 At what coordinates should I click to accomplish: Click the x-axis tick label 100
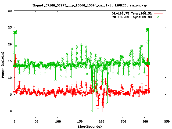[x=58, y=121]
